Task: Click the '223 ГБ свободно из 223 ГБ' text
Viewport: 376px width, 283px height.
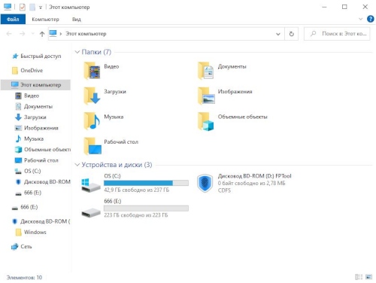Action: coord(136,215)
